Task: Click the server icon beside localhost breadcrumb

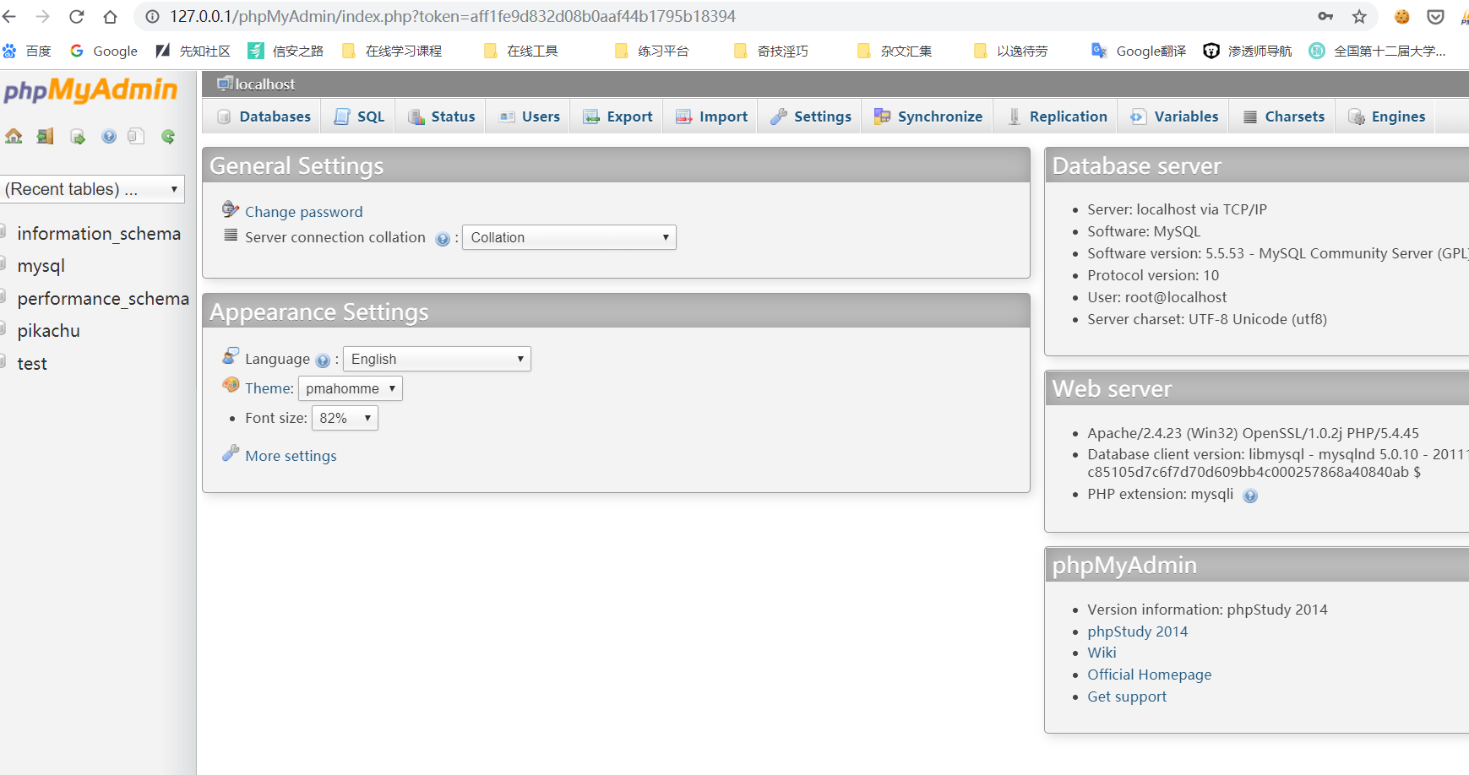Action: point(225,83)
